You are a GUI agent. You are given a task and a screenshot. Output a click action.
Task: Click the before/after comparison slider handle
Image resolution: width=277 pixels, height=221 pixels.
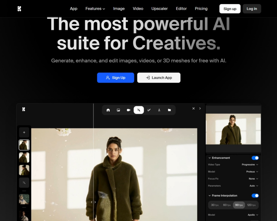click(93, 202)
